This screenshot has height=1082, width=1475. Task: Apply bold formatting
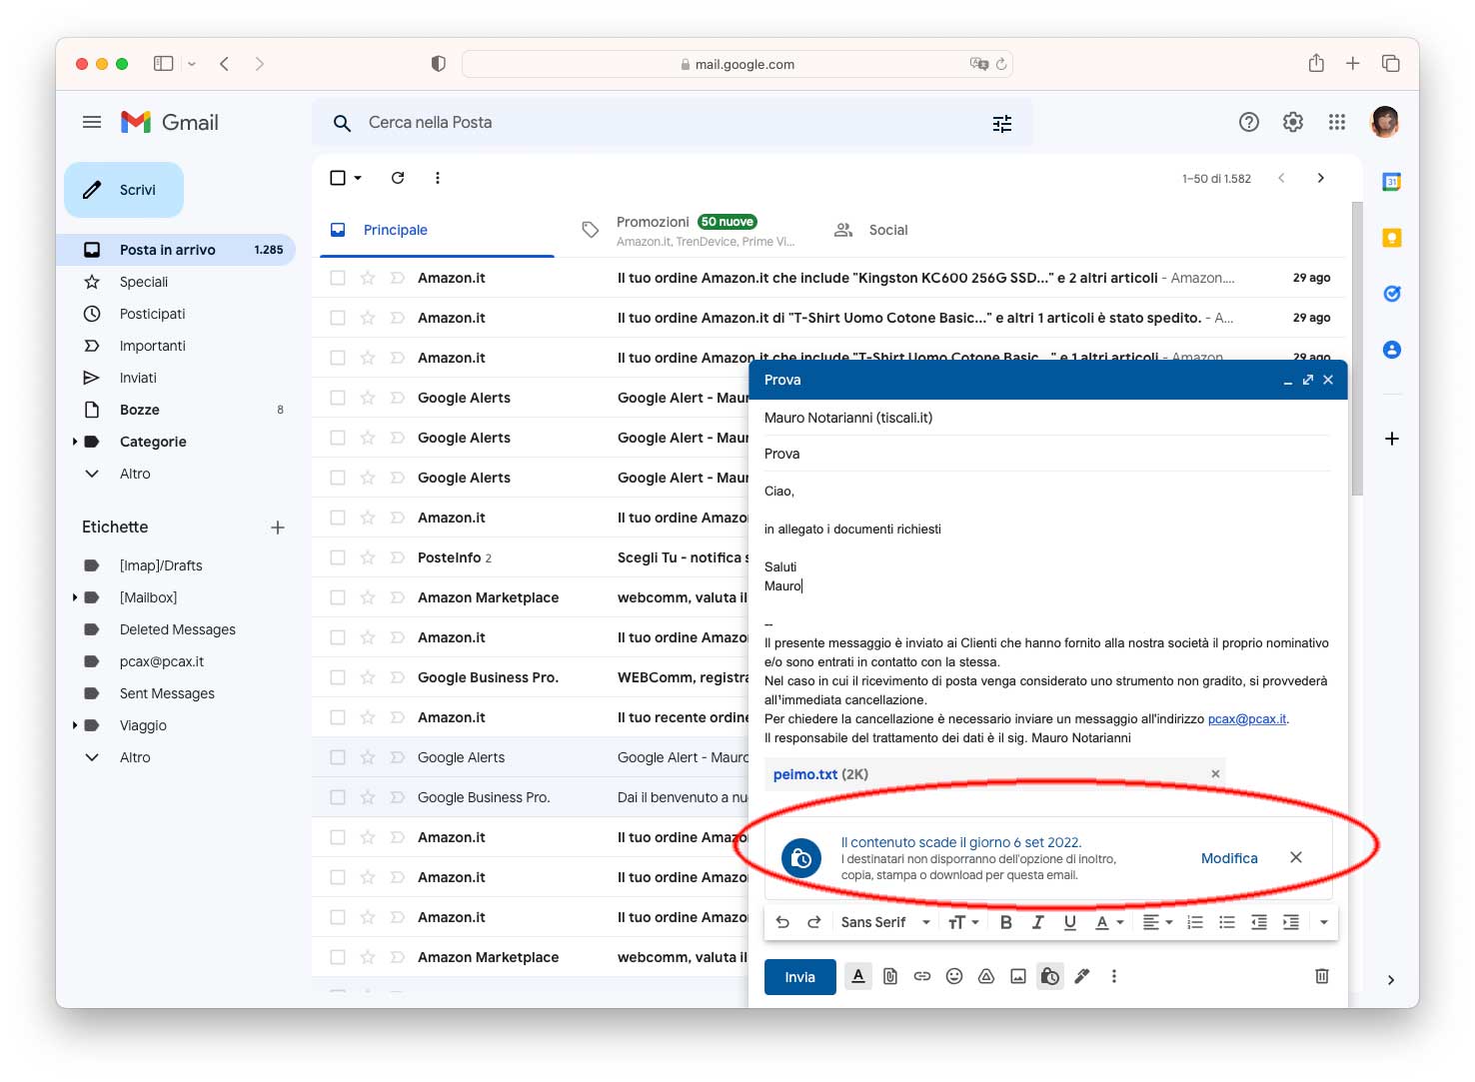[1006, 922]
